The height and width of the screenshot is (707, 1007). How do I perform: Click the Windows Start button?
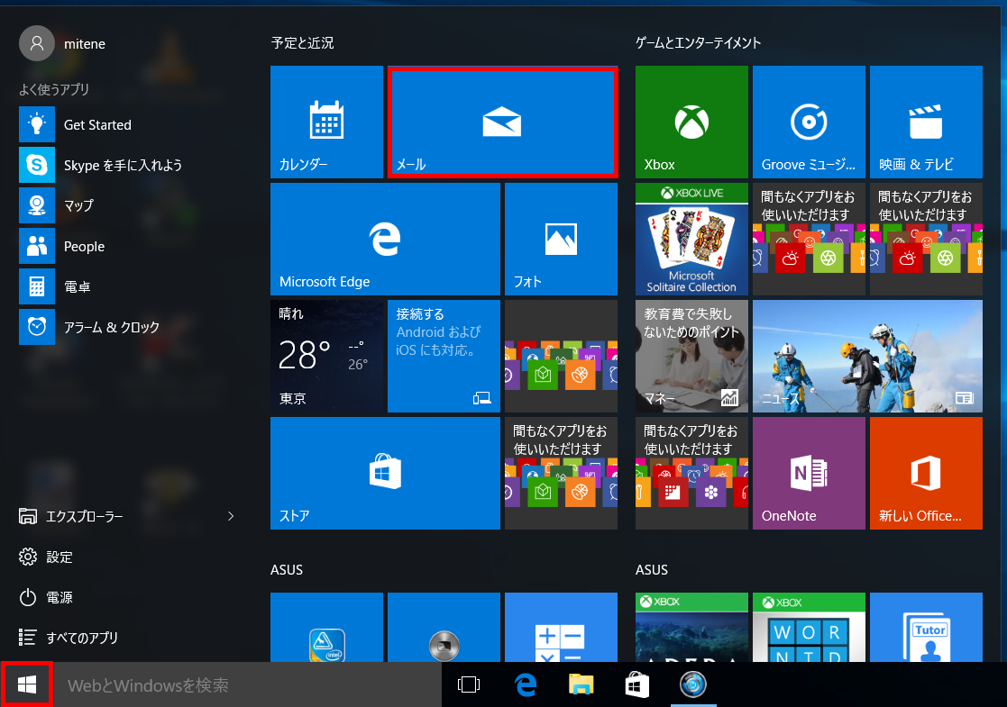point(26,684)
